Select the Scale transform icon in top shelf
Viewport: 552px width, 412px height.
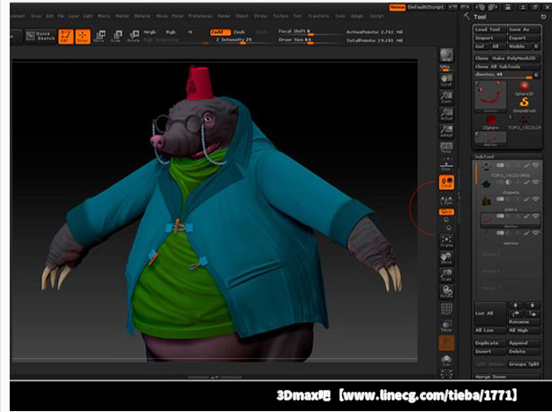point(116,36)
